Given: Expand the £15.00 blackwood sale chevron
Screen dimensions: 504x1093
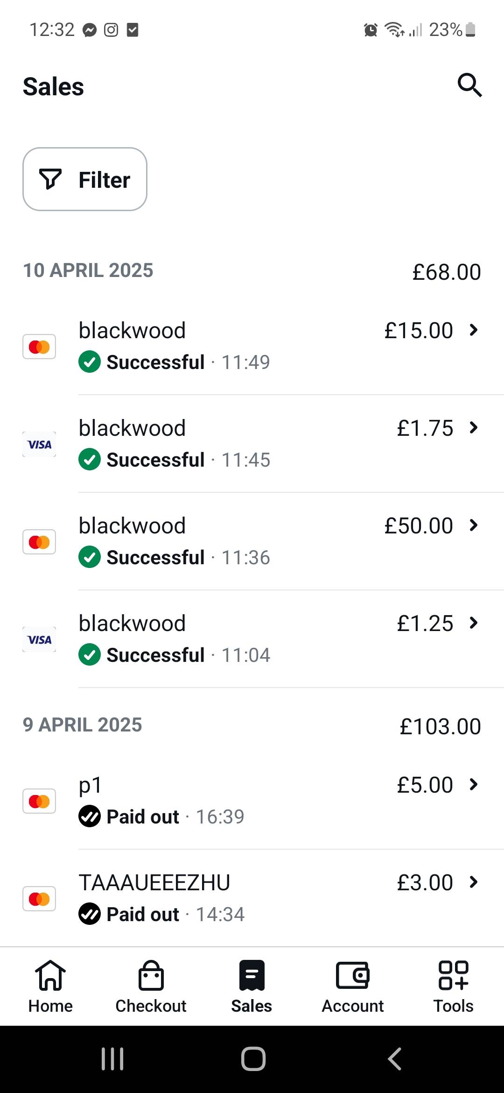Looking at the screenshot, I should click(474, 330).
